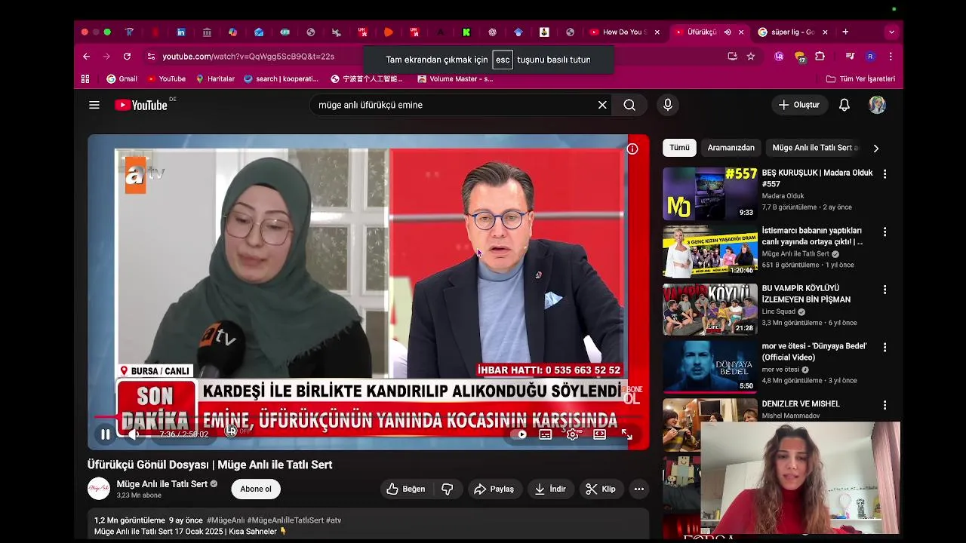Subscribe with the Abone ol button

256,489
